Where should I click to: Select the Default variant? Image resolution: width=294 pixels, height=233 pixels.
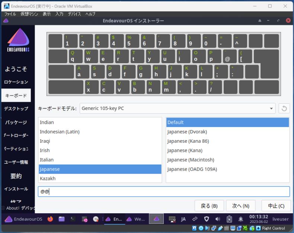click(227, 122)
